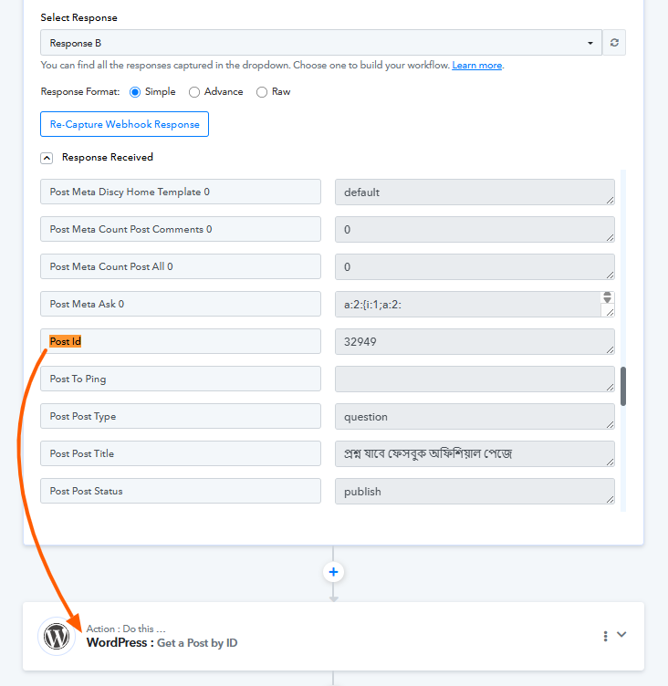This screenshot has height=686, width=668.
Task: Click the Post Meta Discy Home Template value
Action: (x=474, y=192)
